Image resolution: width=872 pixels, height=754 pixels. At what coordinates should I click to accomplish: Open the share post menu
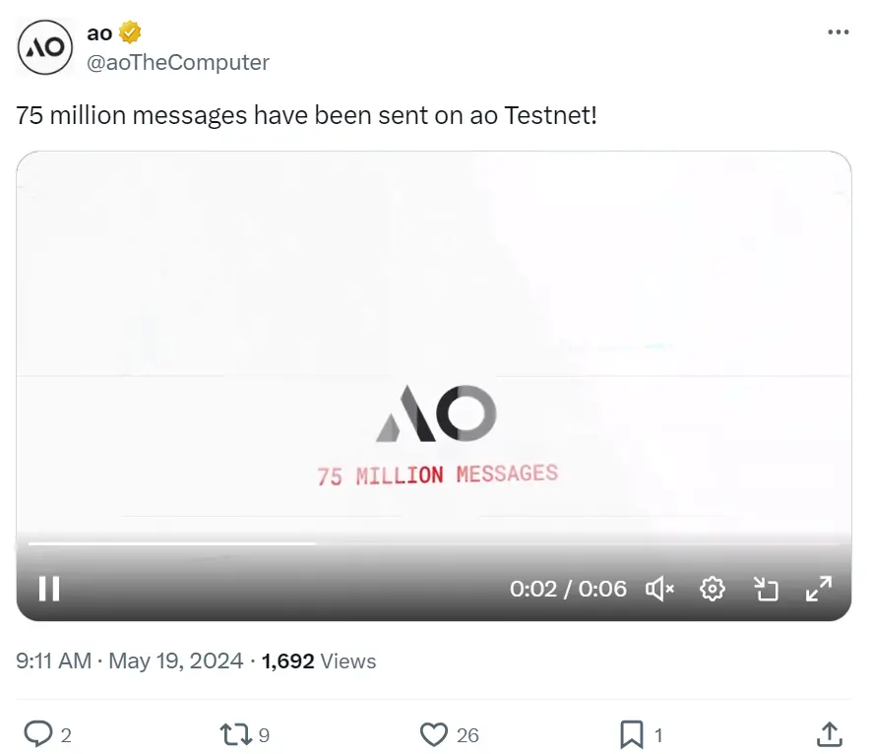[829, 734]
